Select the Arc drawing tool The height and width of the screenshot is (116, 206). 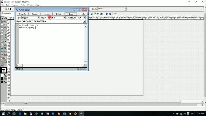pyautogui.click(x=5, y=28)
